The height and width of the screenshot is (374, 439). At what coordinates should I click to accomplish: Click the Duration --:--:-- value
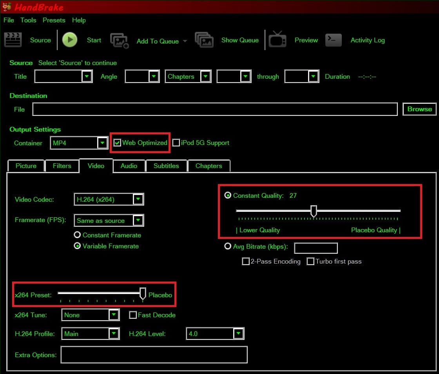367,77
